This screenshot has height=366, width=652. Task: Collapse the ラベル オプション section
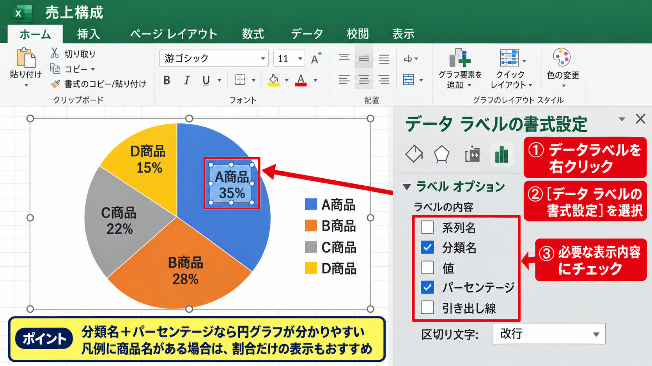pyautogui.click(x=407, y=187)
